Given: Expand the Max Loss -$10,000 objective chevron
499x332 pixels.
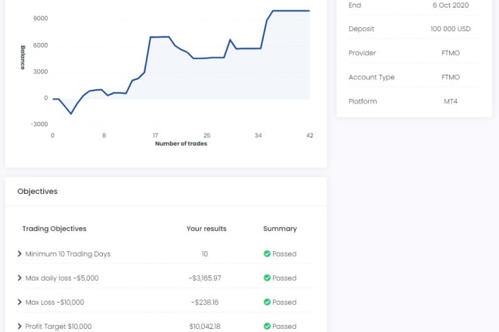Looking at the screenshot, I should (20, 303).
